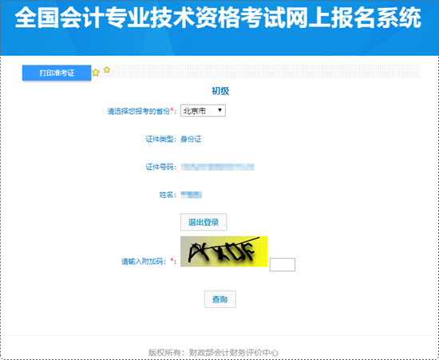Click the 证件号码 label
The height and width of the screenshot is (360, 439).
tap(161, 167)
